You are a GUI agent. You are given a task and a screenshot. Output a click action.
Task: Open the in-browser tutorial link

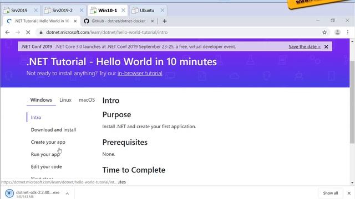(140, 74)
